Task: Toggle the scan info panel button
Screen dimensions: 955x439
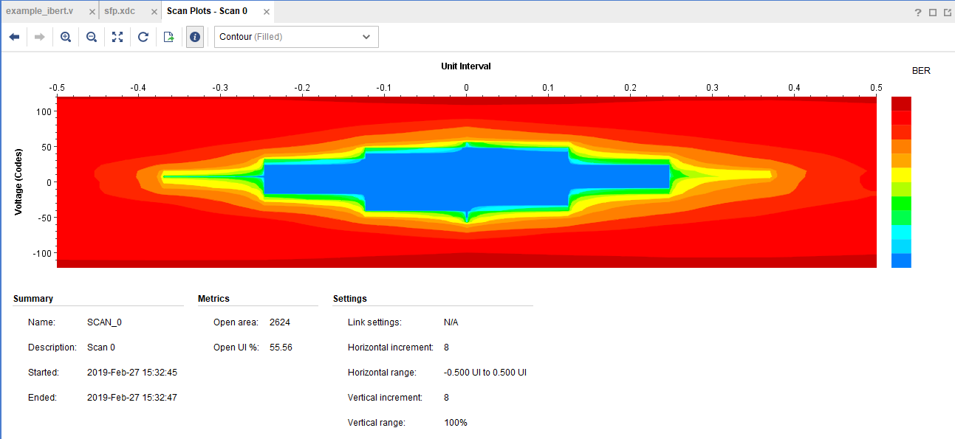Action: coord(195,37)
